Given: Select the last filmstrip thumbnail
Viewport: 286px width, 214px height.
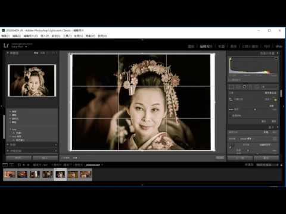Looking at the screenshot, I should [x=86, y=174].
